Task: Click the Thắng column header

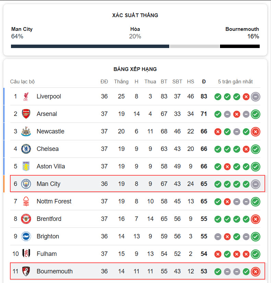Action: click(121, 82)
